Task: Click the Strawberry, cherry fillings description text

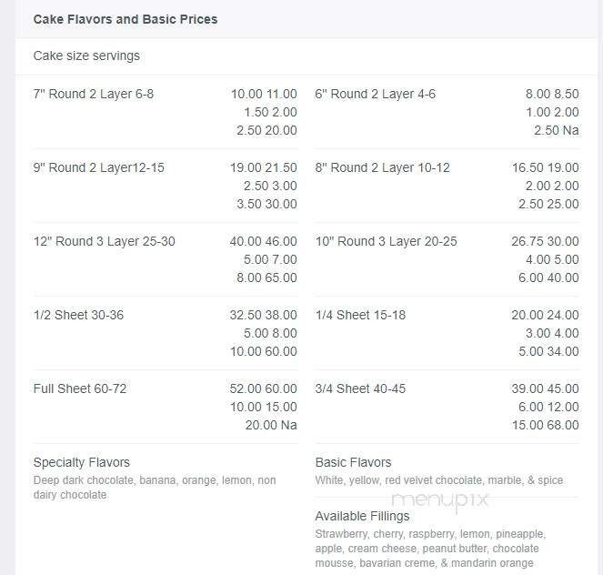Action: click(431, 549)
